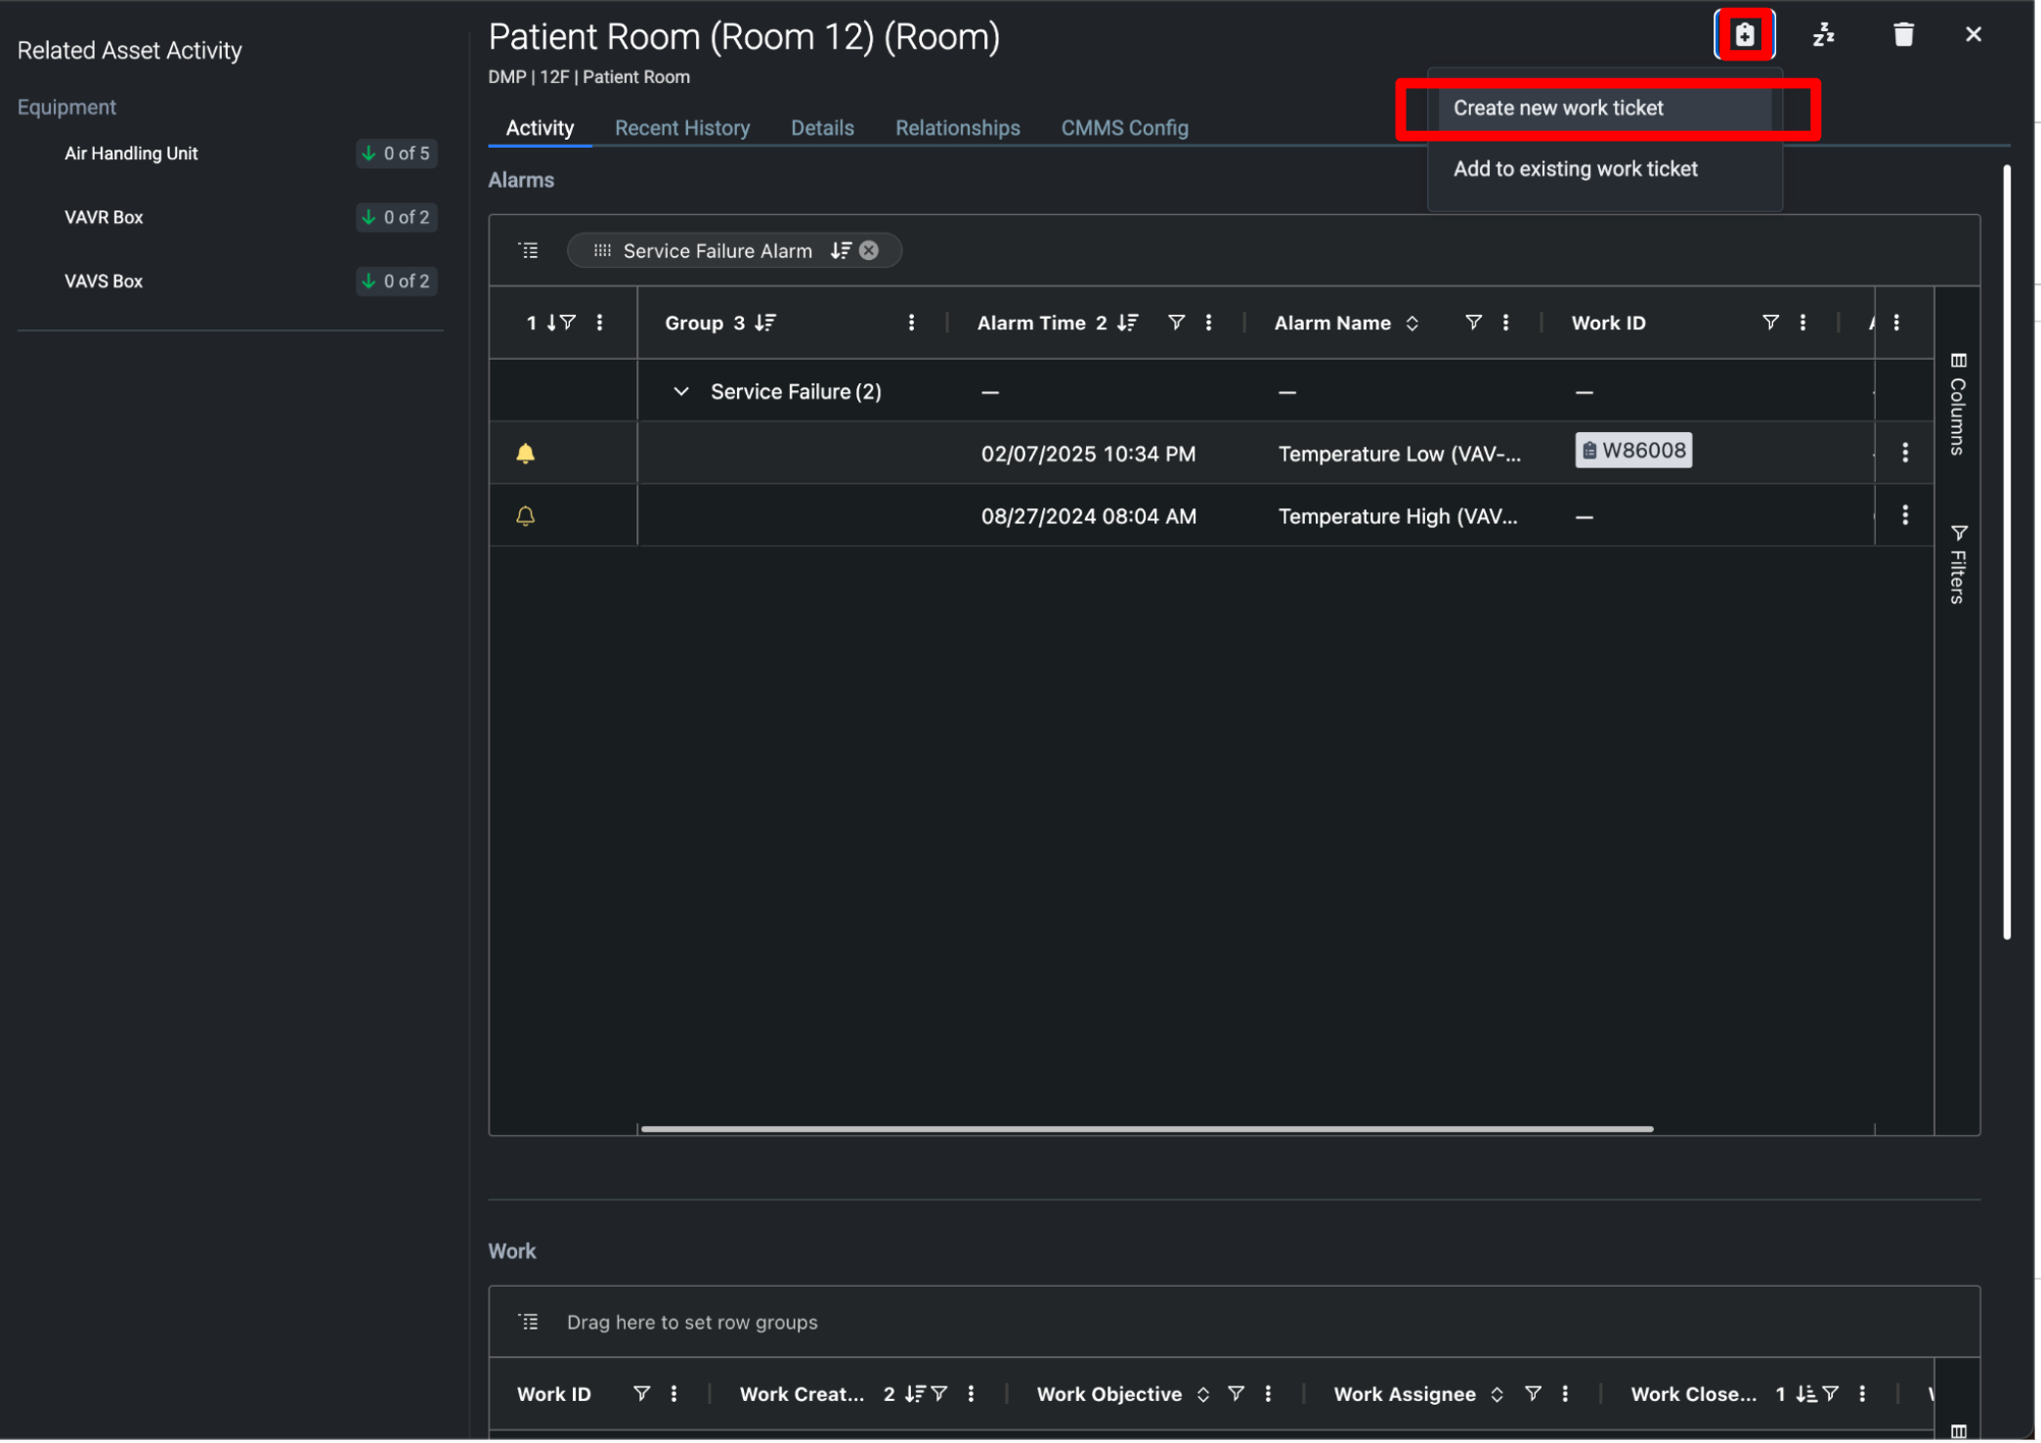This screenshot has width=2041, height=1443.
Task: Switch to the Recent History tab
Action: [x=681, y=128]
